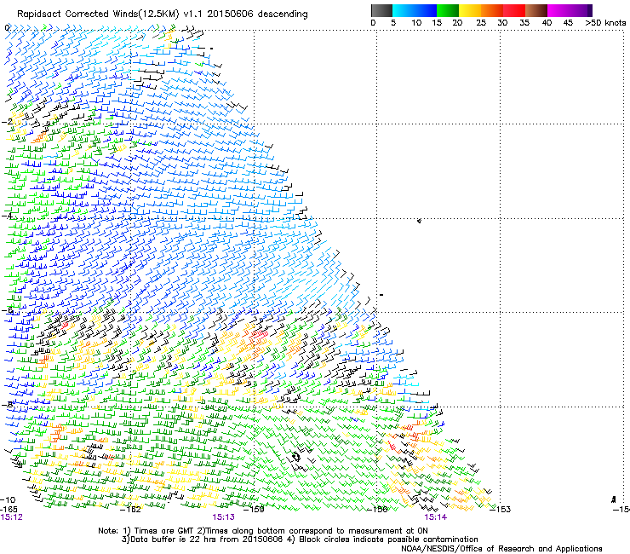Image resolution: width=630 pixels, height=554 pixels.
Task: Click the 'Note: 1) Times are GMT' line
Action: tap(263, 531)
